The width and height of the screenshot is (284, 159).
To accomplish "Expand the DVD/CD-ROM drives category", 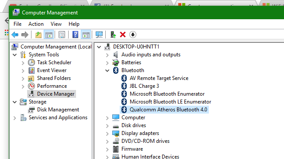I will [x=107, y=142].
